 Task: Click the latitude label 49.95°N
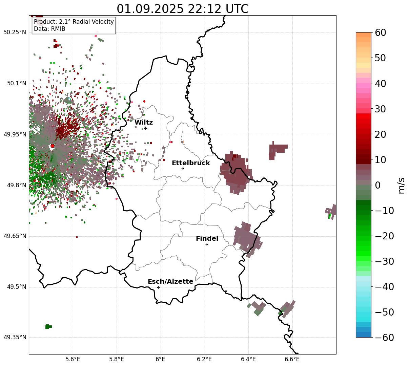(15, 134)
